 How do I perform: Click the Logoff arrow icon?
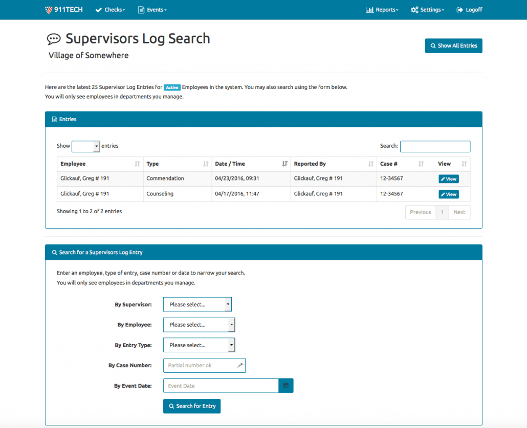coord(460,9)
